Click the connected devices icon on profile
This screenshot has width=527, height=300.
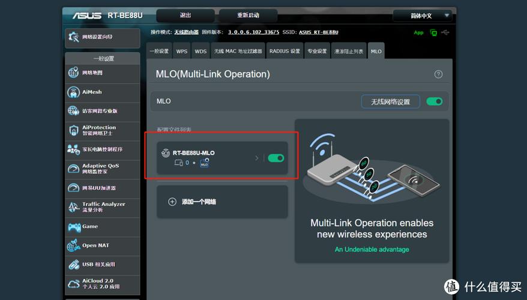[x=178, y=163]
